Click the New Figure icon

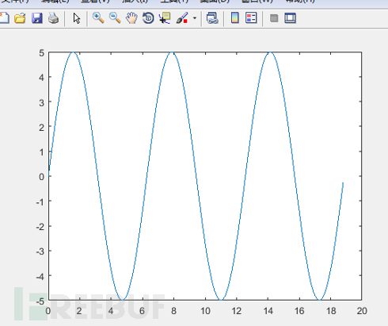coord(4,18)
